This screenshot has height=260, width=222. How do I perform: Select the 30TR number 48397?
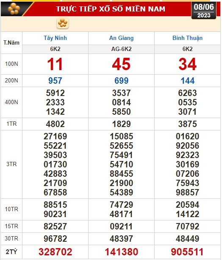(121, 239)
